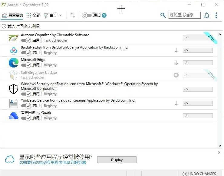This screenshot has height=176, width=224.
Task: Focus the 寻找应用程序 search field
Action: [184, 15]
